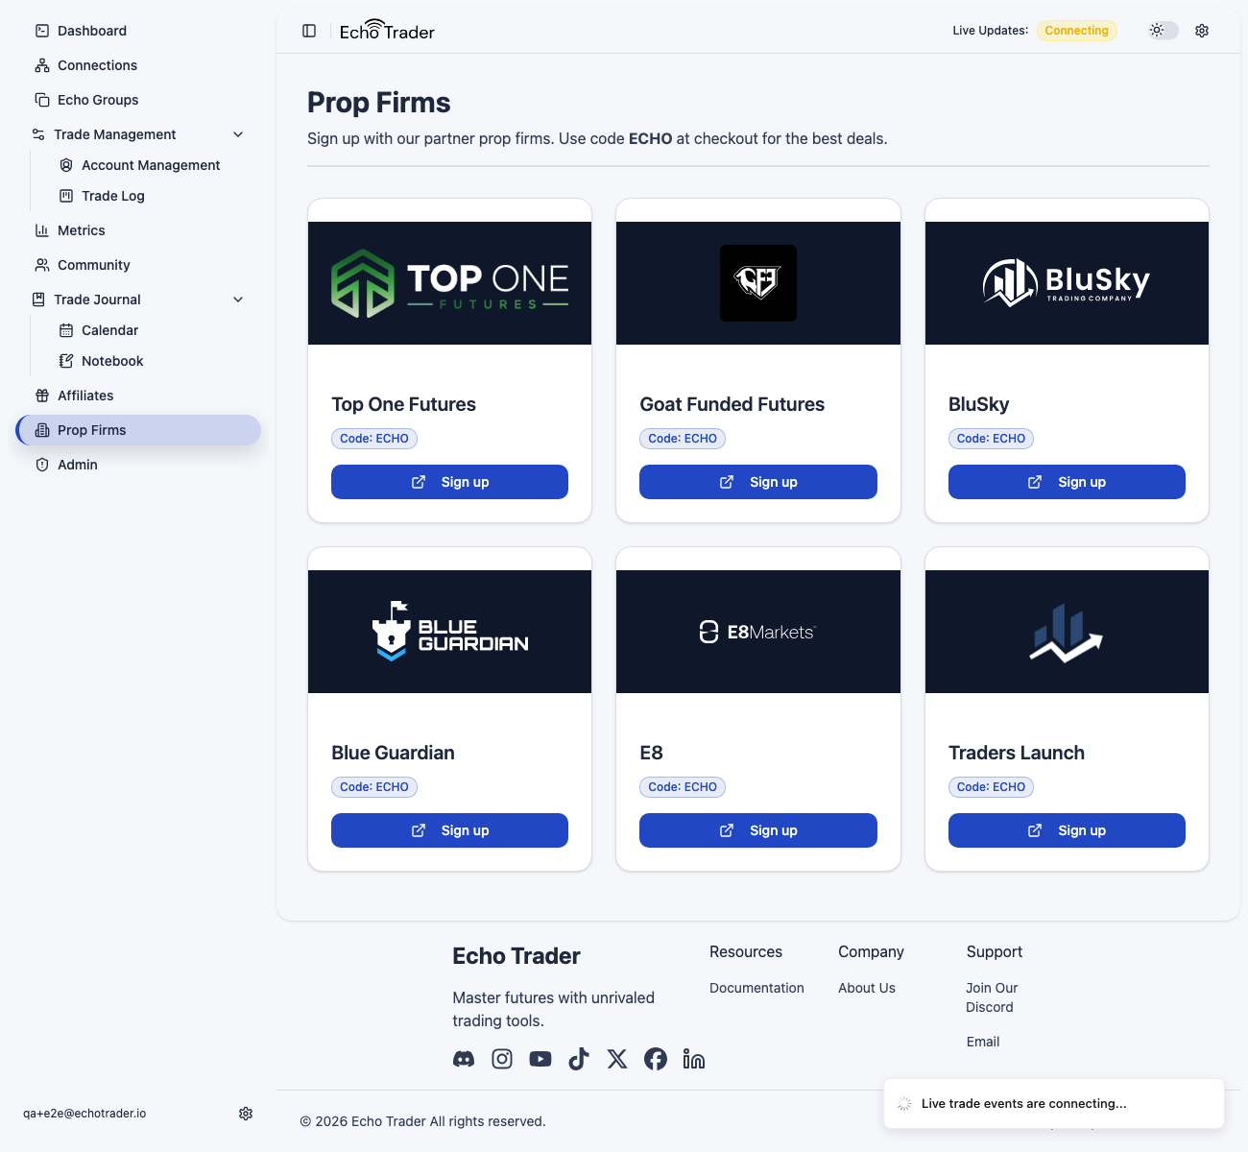Click the Echo Trader footer heading

(x=516, y=956)
